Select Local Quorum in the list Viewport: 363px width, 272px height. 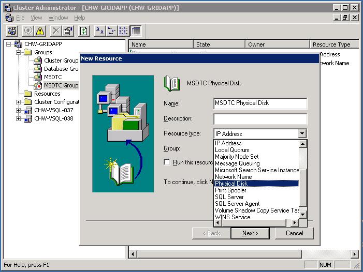256,150
